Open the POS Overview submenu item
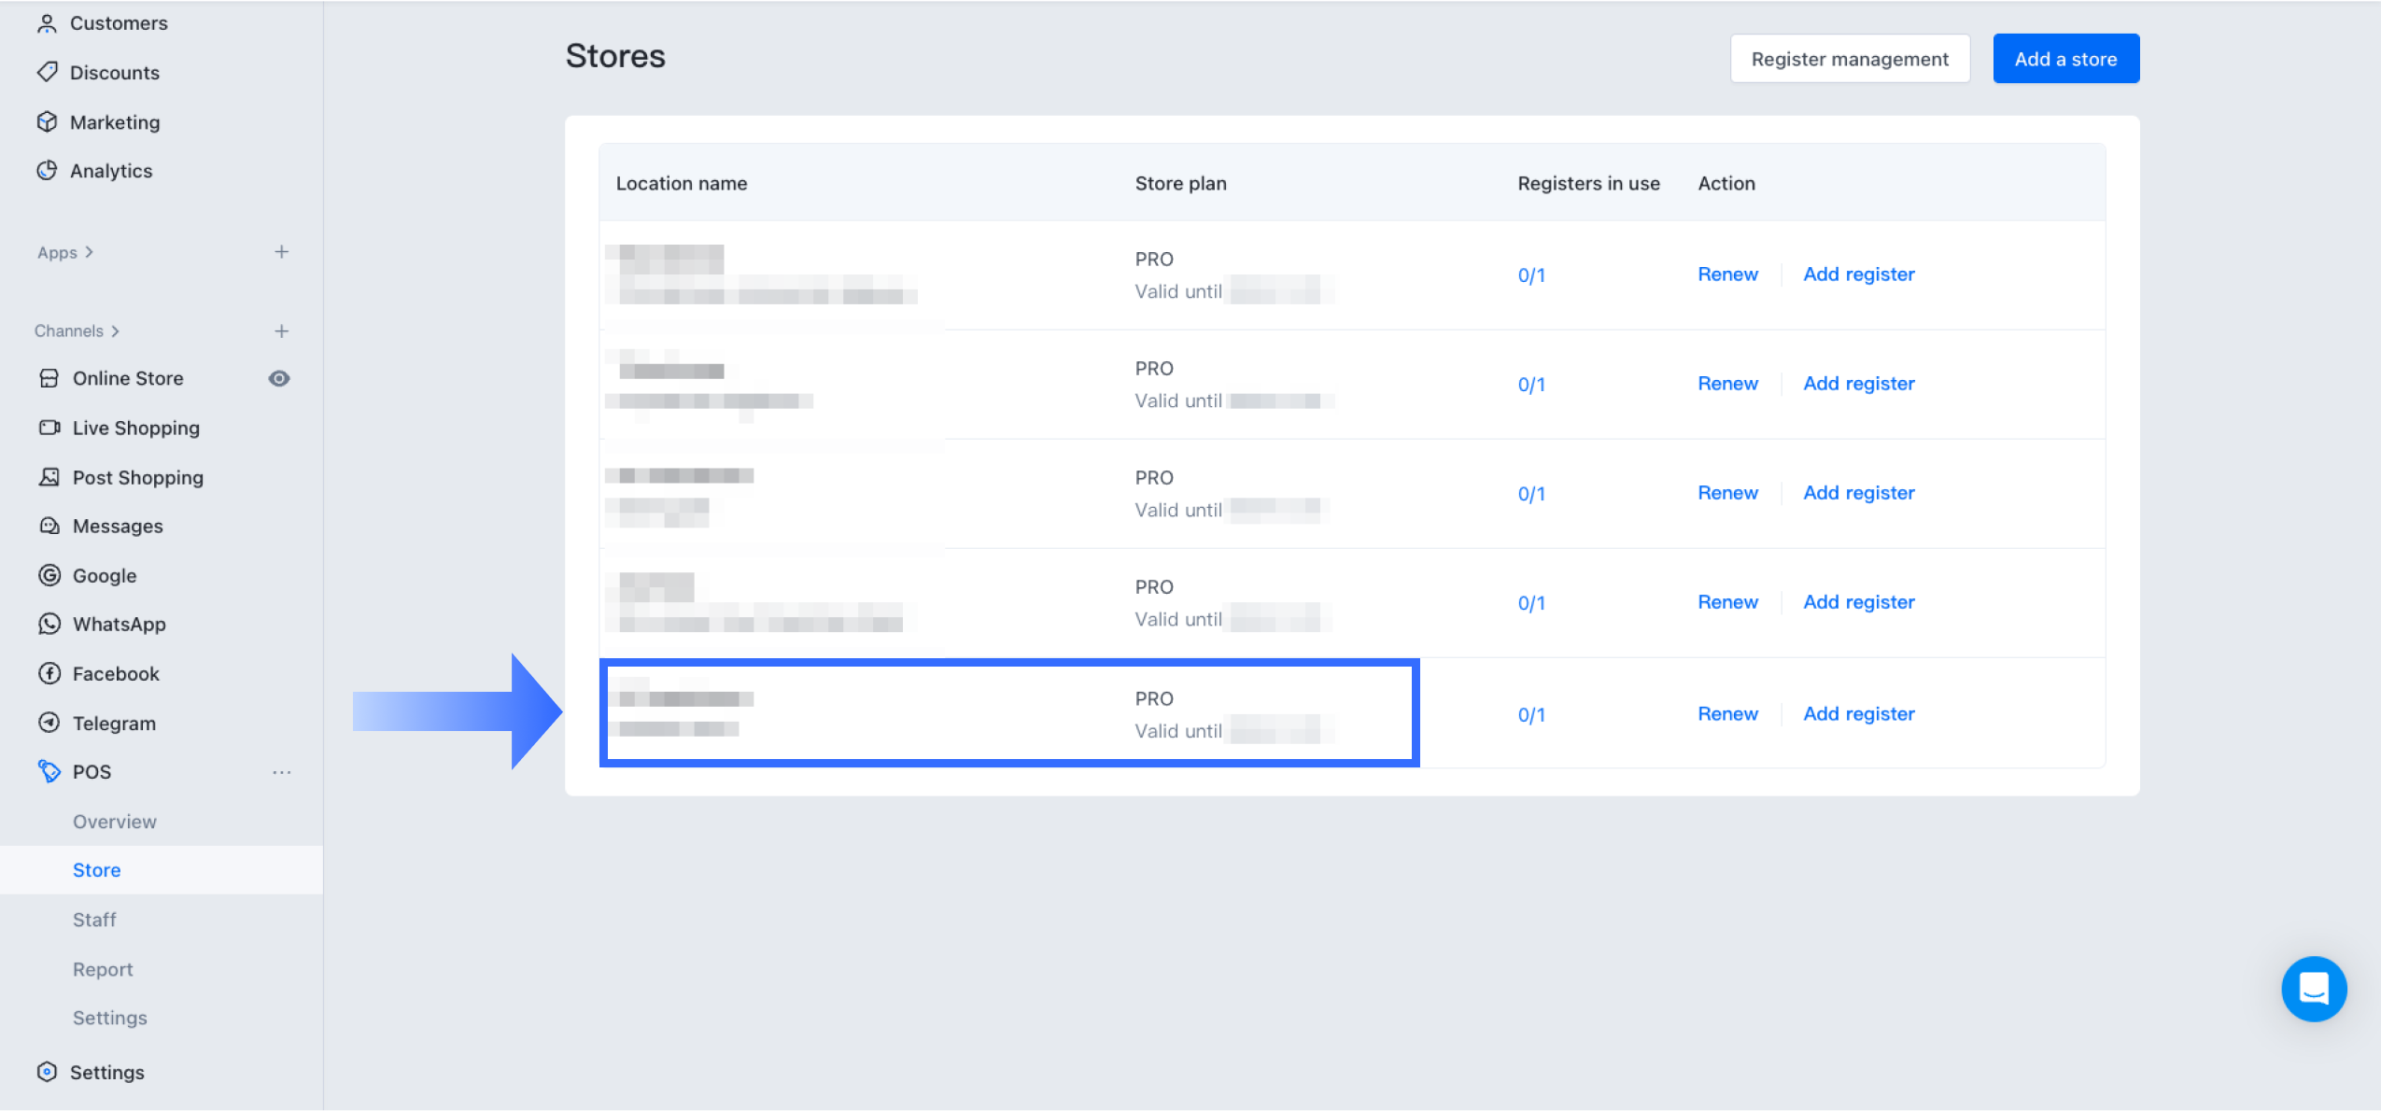The height and width of the screenshot is (1111, 2381). point(115,822)
